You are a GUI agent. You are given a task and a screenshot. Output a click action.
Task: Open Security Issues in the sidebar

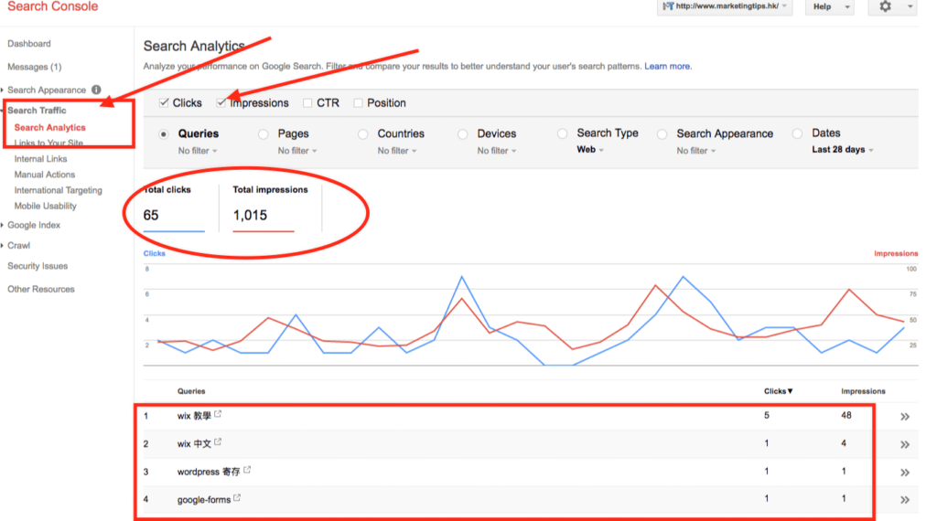pyautogui.click(x=37, y=266)
